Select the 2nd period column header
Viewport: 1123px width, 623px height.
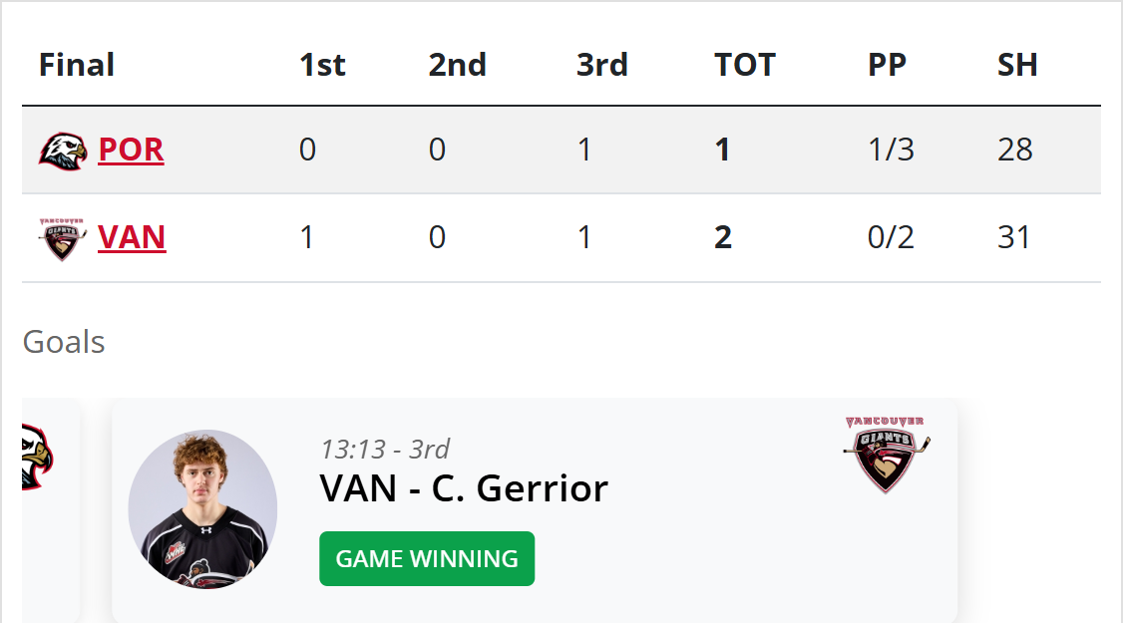click(x=458, y=65)
